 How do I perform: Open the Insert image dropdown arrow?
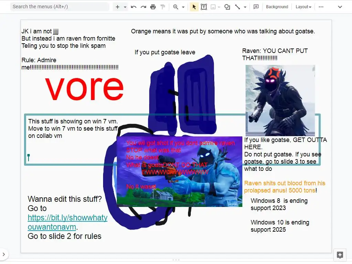219,7
